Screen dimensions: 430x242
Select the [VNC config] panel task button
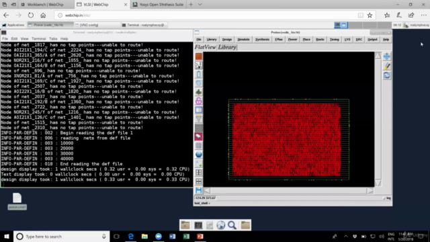click(97, 25)
